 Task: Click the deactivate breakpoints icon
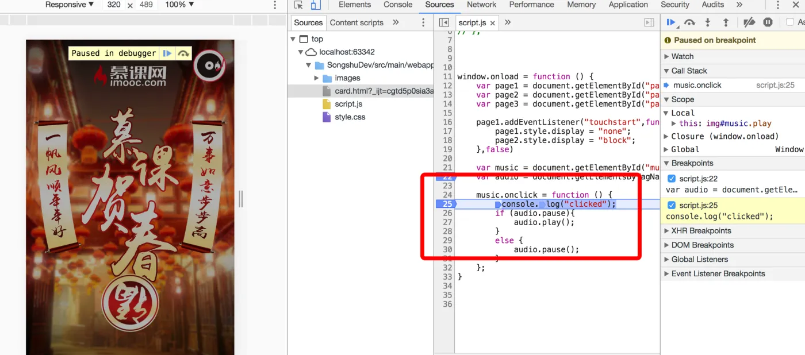point(749,22)
